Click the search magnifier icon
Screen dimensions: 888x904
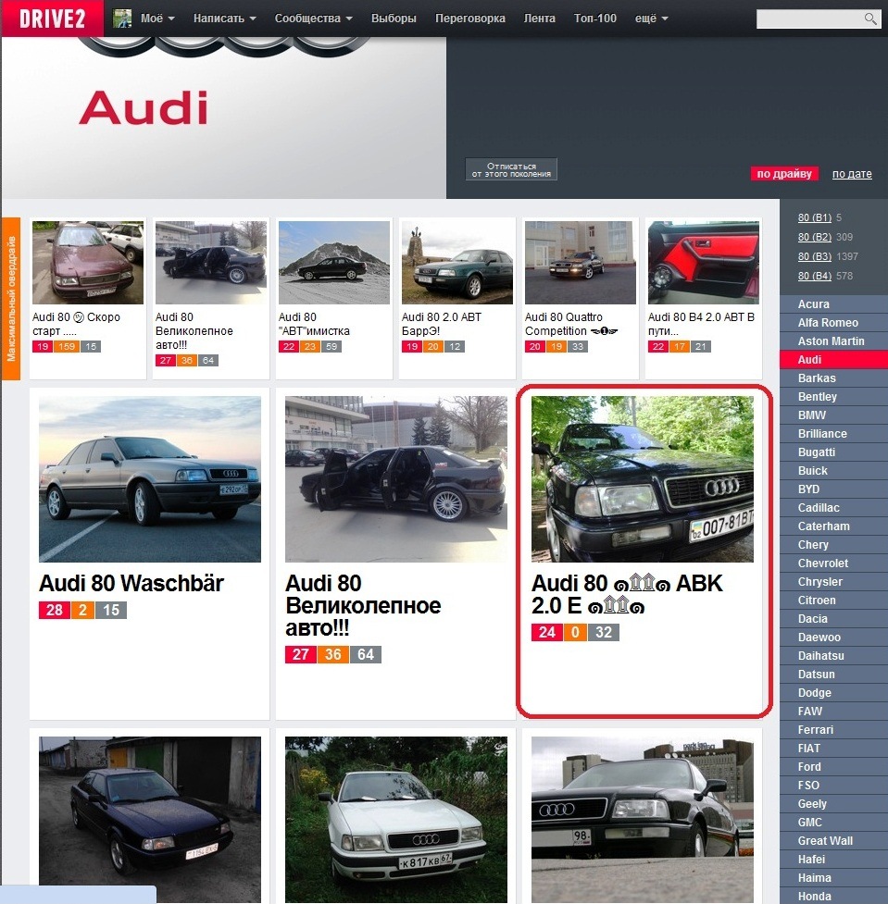point(870,19)
